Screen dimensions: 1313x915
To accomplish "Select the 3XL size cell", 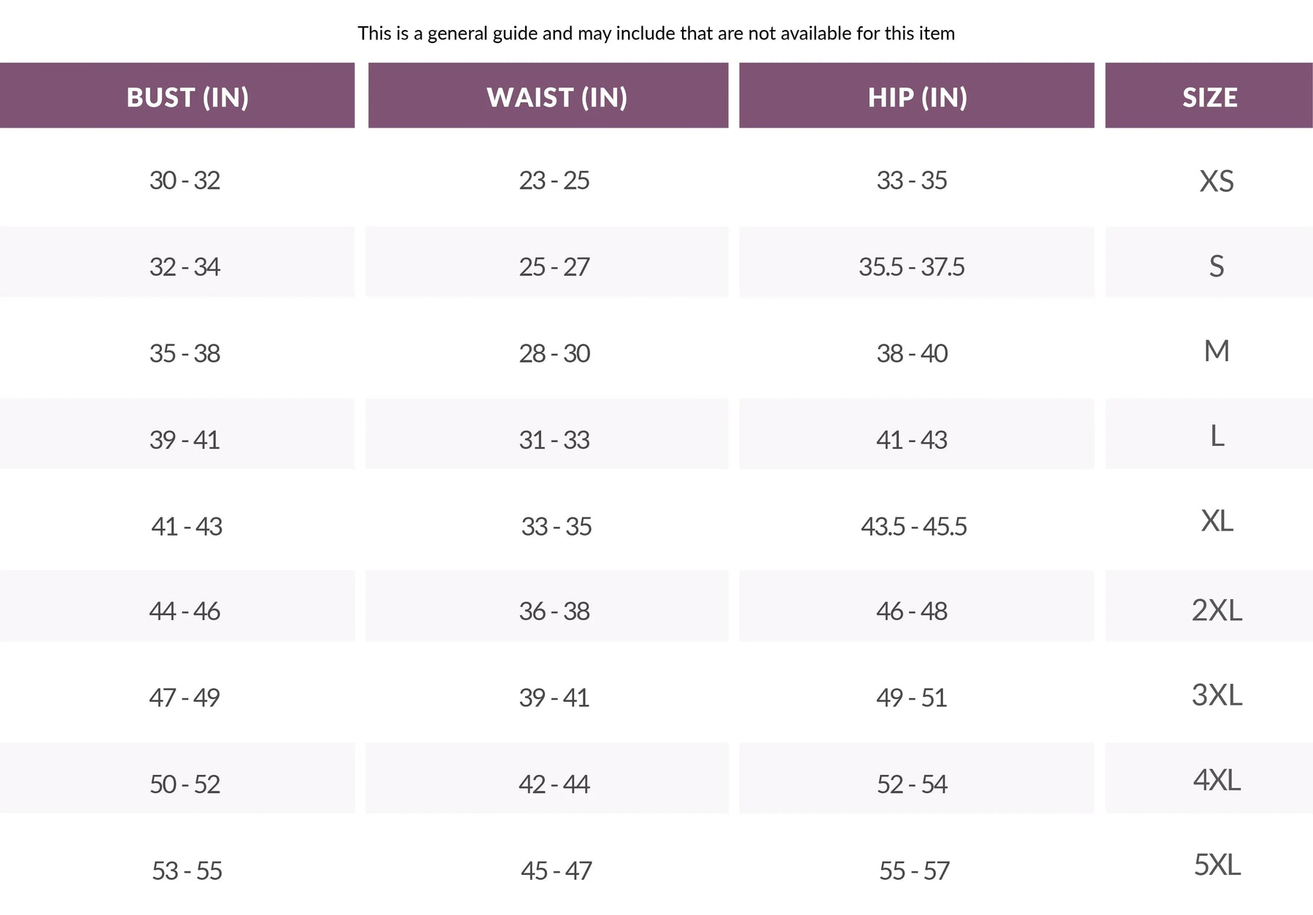I will 1217,695.
